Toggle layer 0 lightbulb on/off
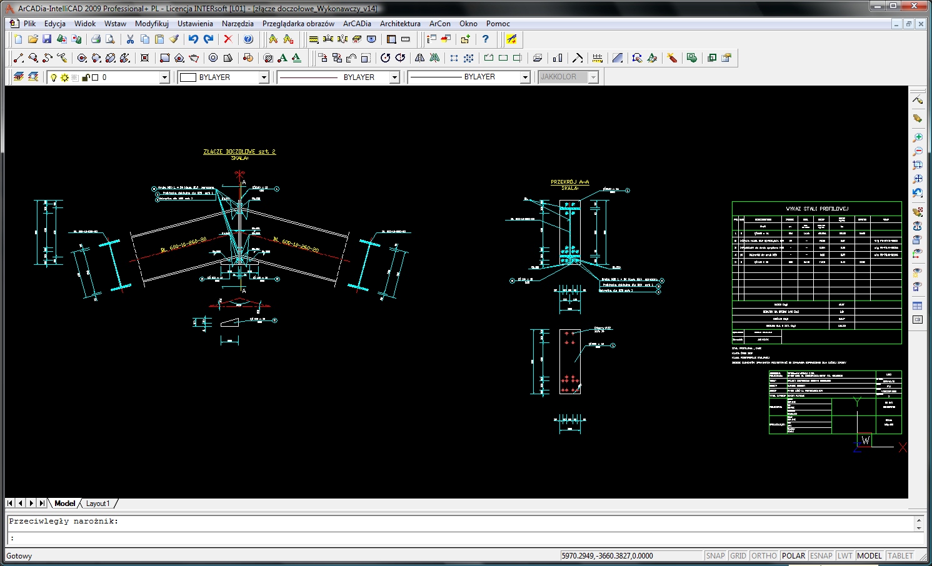Screen dimensions: 932x566 (x=54, y=77)
